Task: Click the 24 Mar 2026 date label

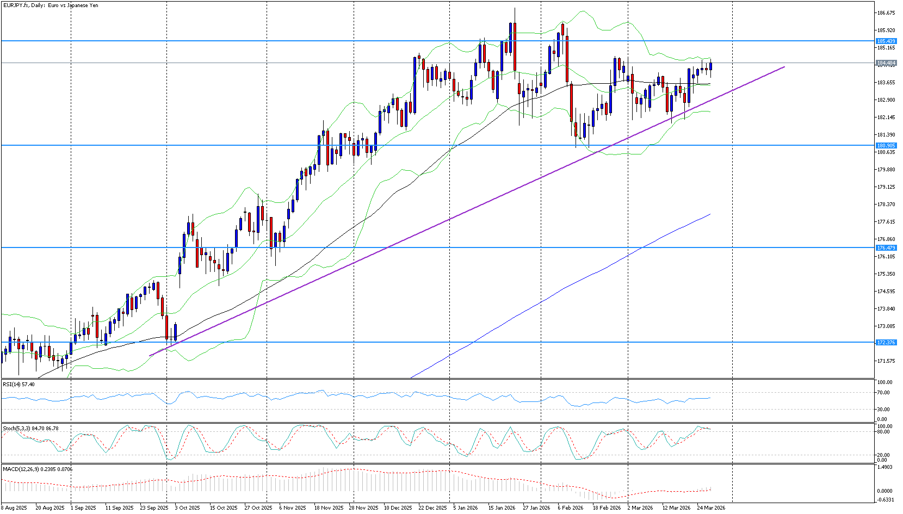Action: pyautogui.click(x=711, y=508)
